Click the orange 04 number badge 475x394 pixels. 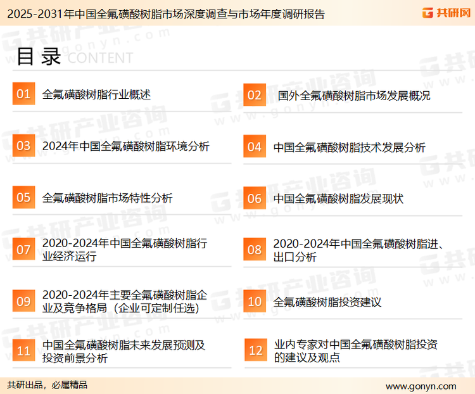[x=255, y=146]
